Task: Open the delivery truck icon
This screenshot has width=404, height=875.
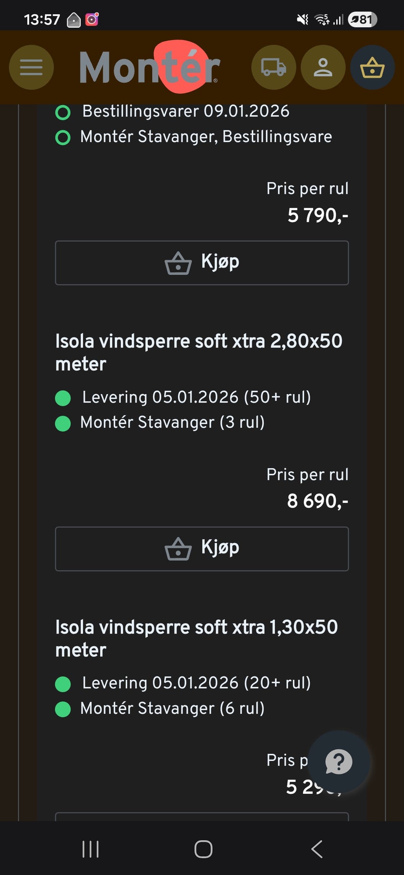Action: pyautogui.click(x=274, y=67)
